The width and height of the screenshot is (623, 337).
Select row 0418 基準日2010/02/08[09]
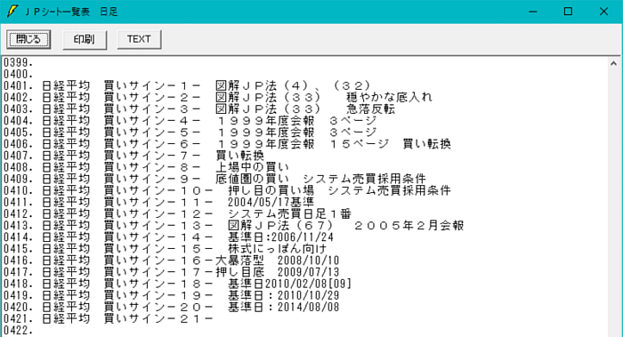[x=178, y=284]
